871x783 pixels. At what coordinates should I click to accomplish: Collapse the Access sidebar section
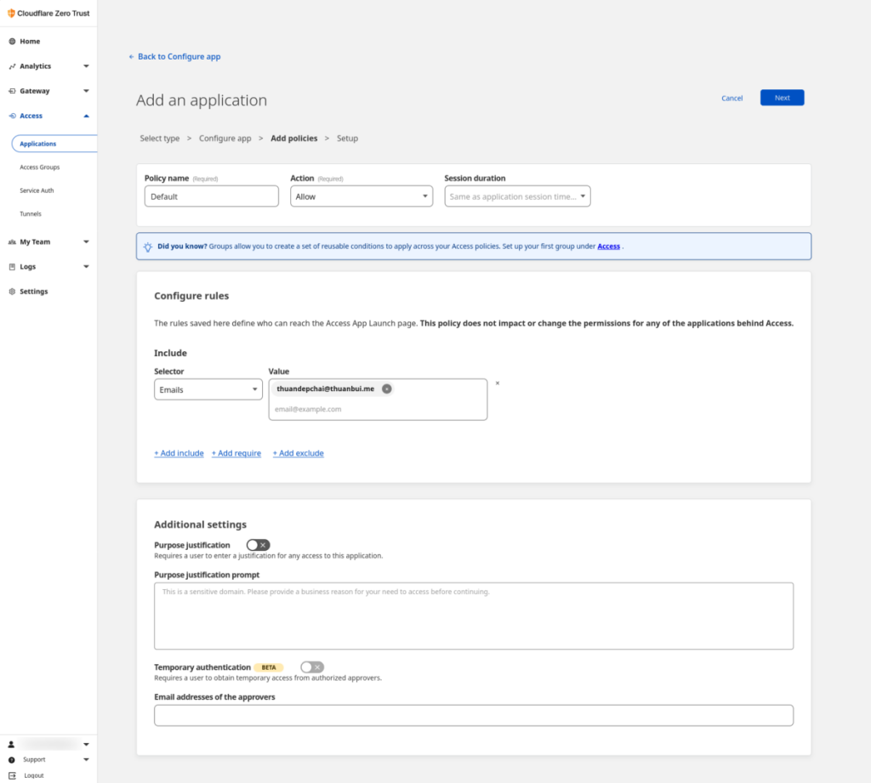coord(86,116)
